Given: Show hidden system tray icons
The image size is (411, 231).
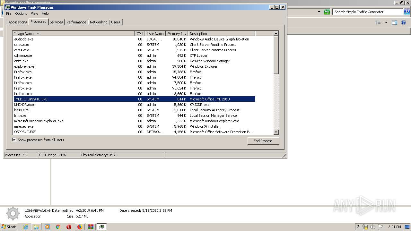Looking at the screenshot, I should 358,227.
